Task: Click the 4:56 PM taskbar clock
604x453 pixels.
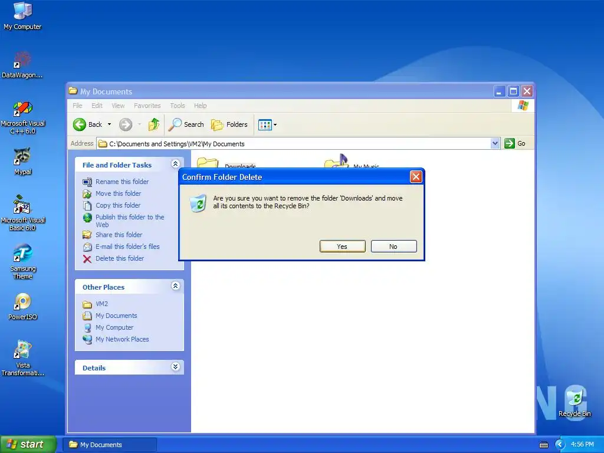Action: (x=582, y=445)
